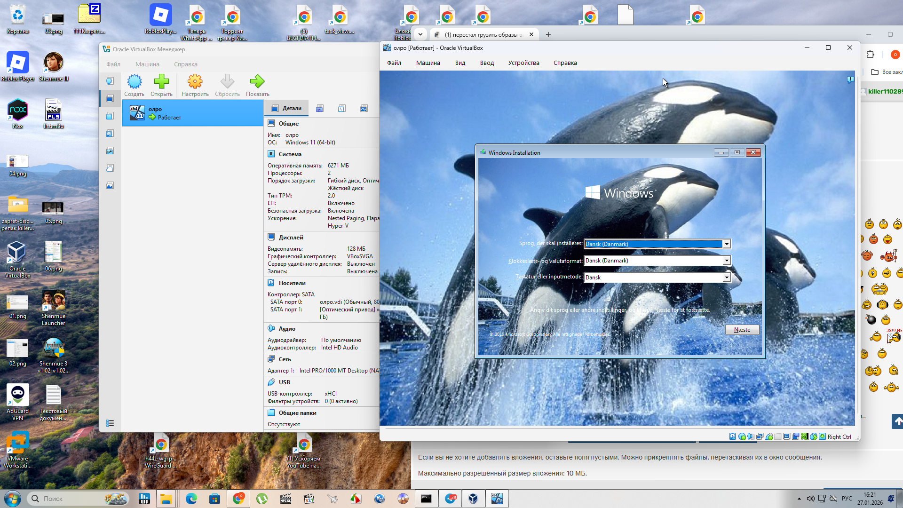This screenshot has width=903, height=508.
Task: Open the activity graph tab icon
Action: click(364, 109)
